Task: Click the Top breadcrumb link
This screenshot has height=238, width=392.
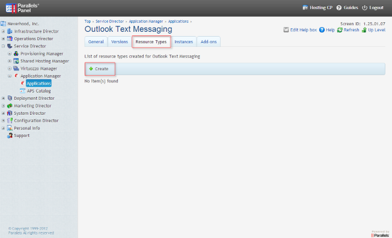Action: coord(88,22)
